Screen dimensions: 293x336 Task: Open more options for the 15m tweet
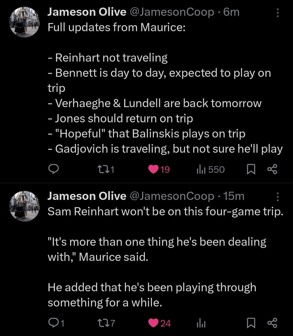[x=277, y=196]
